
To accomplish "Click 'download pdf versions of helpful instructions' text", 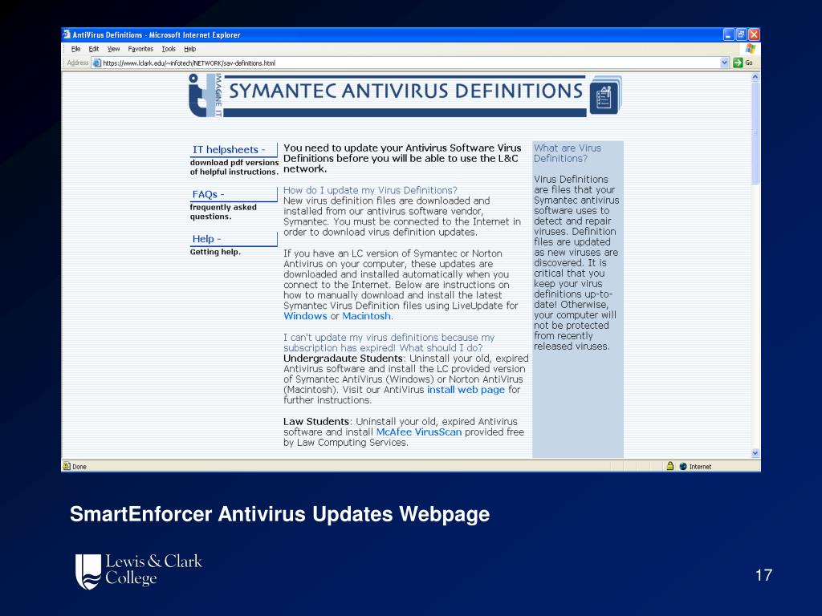I will tap(234, 167).
